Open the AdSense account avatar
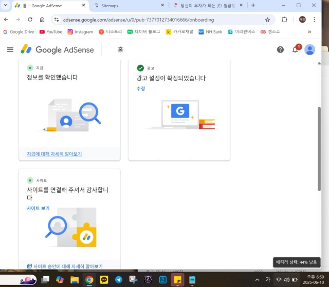329x287 pixels. [x=309, y=50]
